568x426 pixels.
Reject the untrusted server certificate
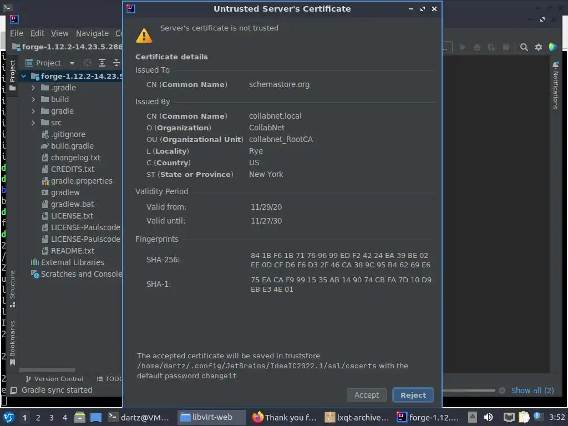click(x=413, y=395)
